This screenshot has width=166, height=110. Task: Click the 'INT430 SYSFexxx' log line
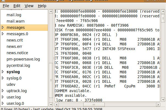pyautogui.click(x=107, y=49)
